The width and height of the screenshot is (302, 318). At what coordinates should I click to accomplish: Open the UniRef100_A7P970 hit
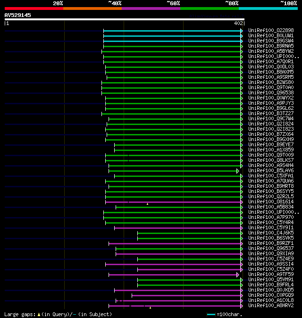pos(271,218)
